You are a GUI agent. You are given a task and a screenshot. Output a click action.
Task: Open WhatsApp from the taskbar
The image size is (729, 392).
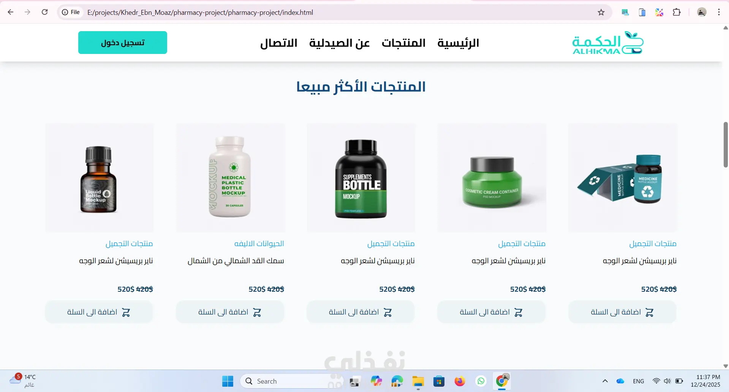click(481, 381)
